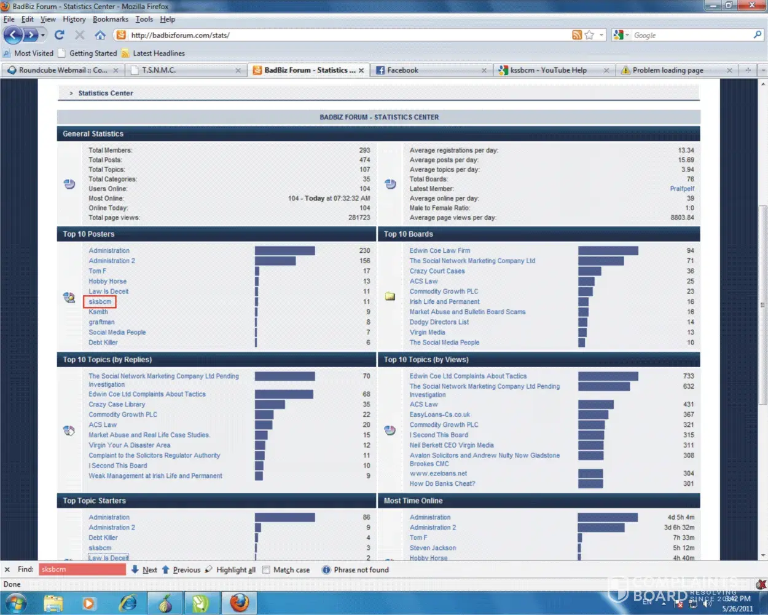The height and width of the screenshot is (615, 768).
Task: Click the page's vertical scrollbar thumb
Action: coord(763,304)
